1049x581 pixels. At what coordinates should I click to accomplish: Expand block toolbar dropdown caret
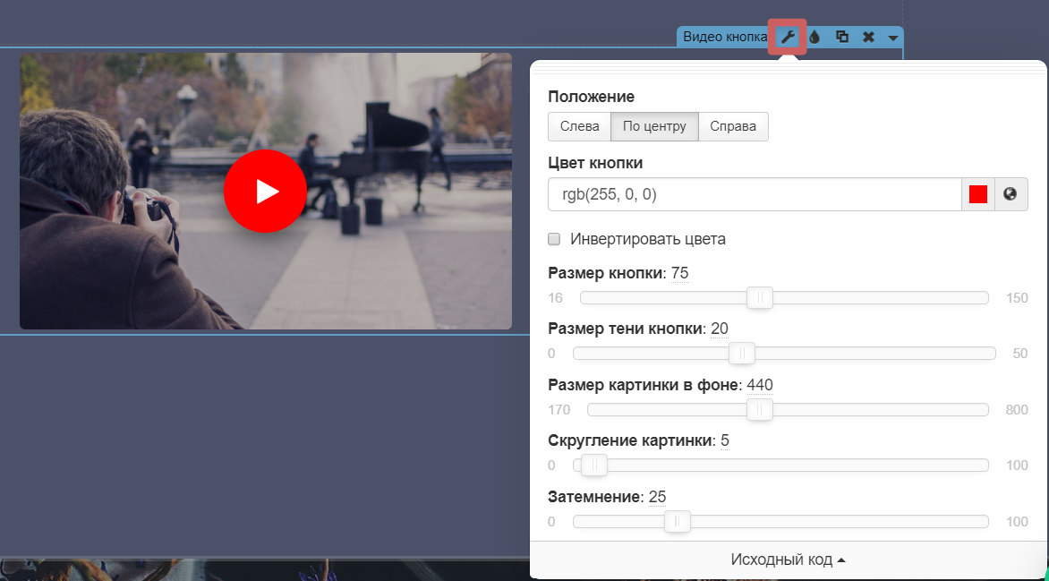click(x=893, y=38)
